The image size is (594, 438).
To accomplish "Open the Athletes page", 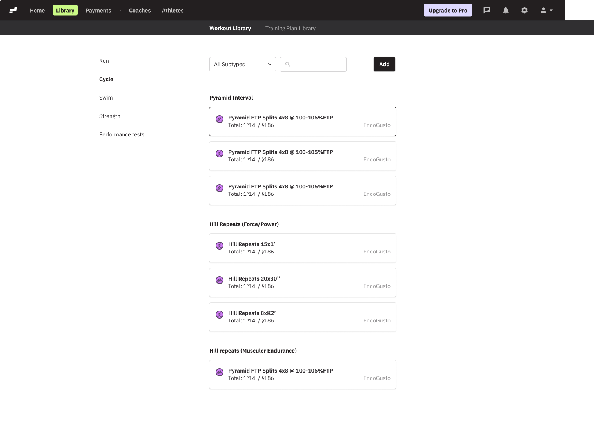I will 173,11.
